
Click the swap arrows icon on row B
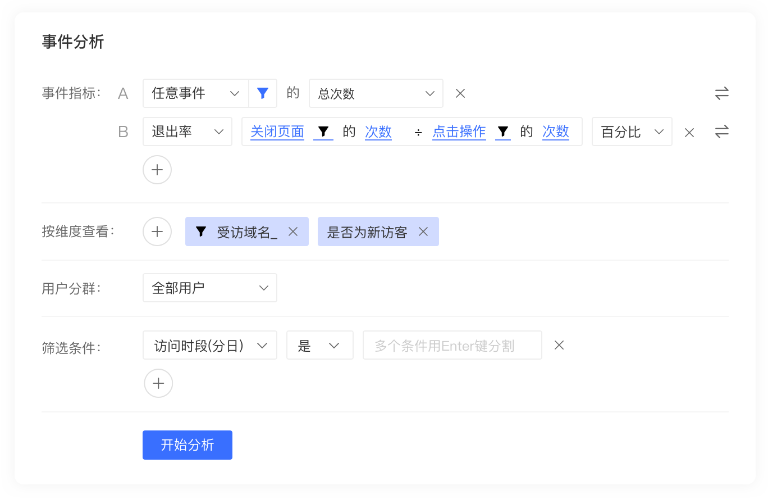pyautogui.click(x=721, y=132)
